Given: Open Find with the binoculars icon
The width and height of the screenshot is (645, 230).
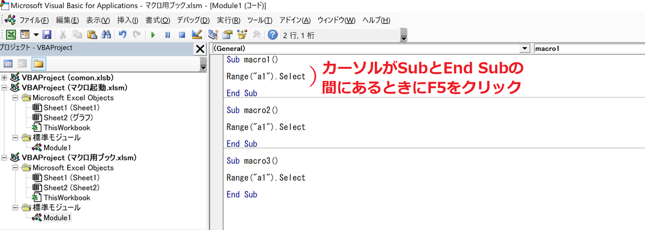Looking at the screenshot, I should click(x=106, y=35).
